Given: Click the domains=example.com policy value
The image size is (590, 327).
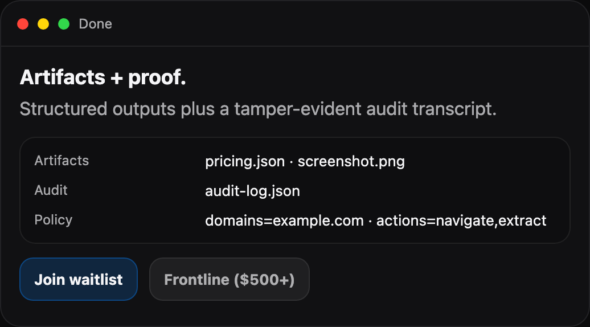Looking at the screenshot, I should (x=284, y=220).
